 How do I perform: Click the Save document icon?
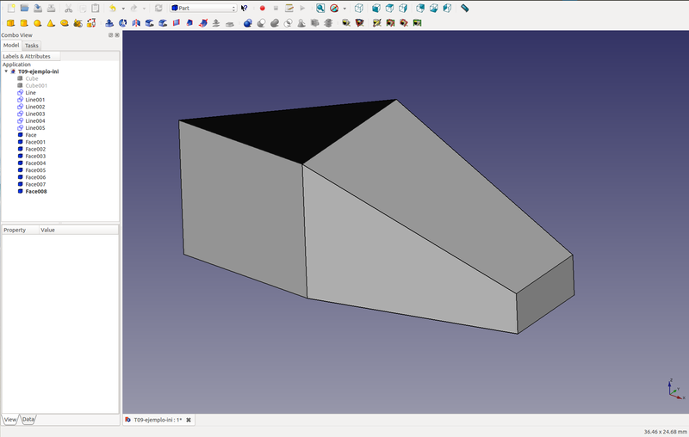(38, 8)
